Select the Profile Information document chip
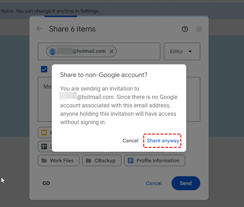The image size is (244, 207). [154, 160]
